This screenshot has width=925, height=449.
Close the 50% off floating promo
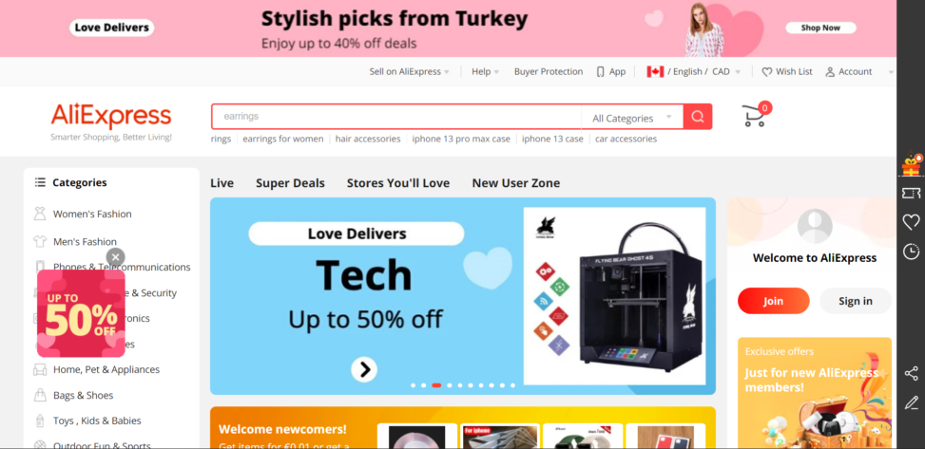[116, 257]
